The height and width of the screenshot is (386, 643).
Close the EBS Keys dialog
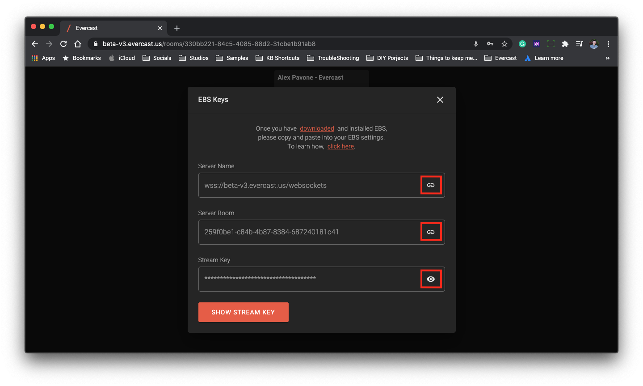tap(440, 100)
